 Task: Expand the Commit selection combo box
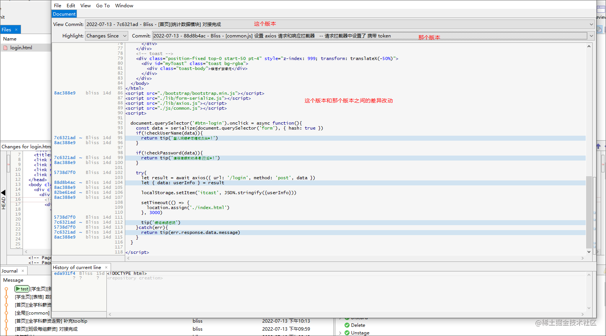click(591, 36)
